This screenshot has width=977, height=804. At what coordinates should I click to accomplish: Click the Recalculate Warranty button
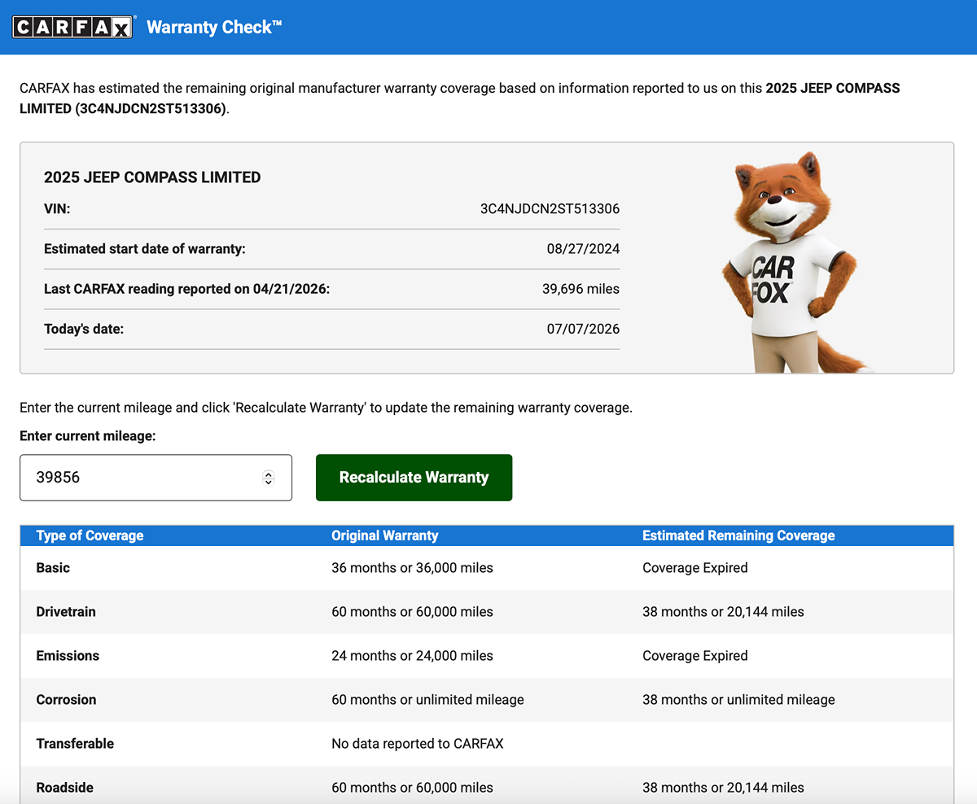click(x=414, y=478)
